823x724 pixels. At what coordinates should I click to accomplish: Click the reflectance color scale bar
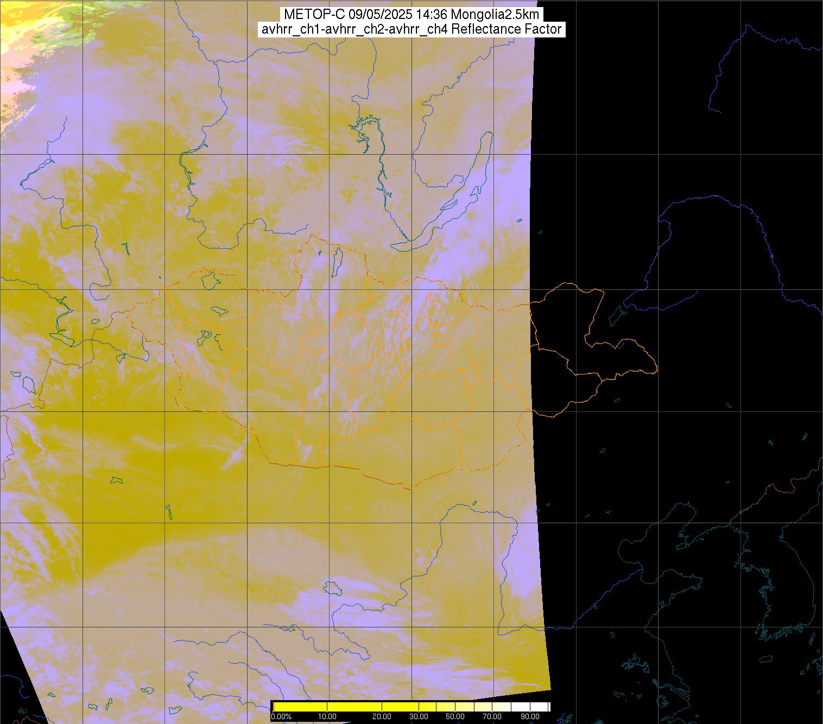point(411,707)
